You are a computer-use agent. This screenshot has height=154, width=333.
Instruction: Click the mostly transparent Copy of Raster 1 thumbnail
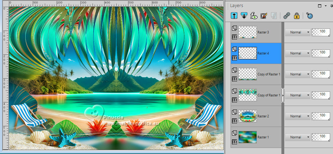(x=248, y=74)
